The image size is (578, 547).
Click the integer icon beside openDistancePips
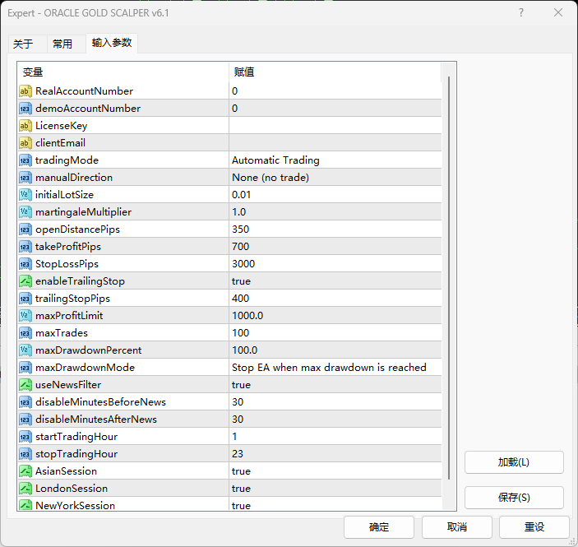tap(25, 229)
